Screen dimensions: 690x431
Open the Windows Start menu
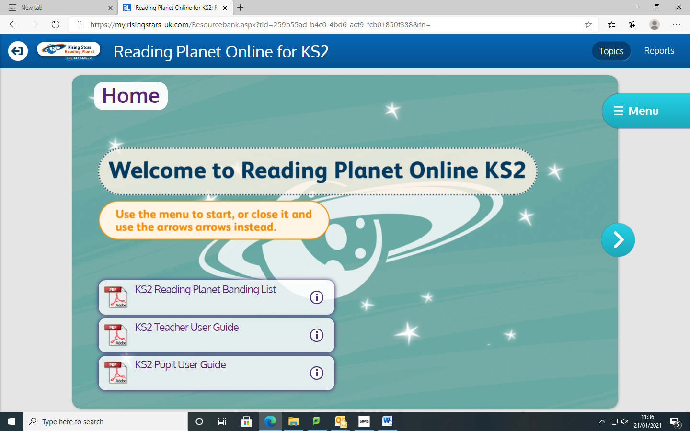coord(11,421)
